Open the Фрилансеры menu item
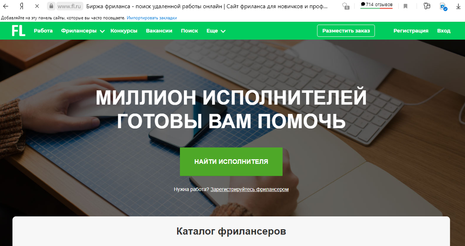This screenshot has width=465, height=246. tap(79, 31)
